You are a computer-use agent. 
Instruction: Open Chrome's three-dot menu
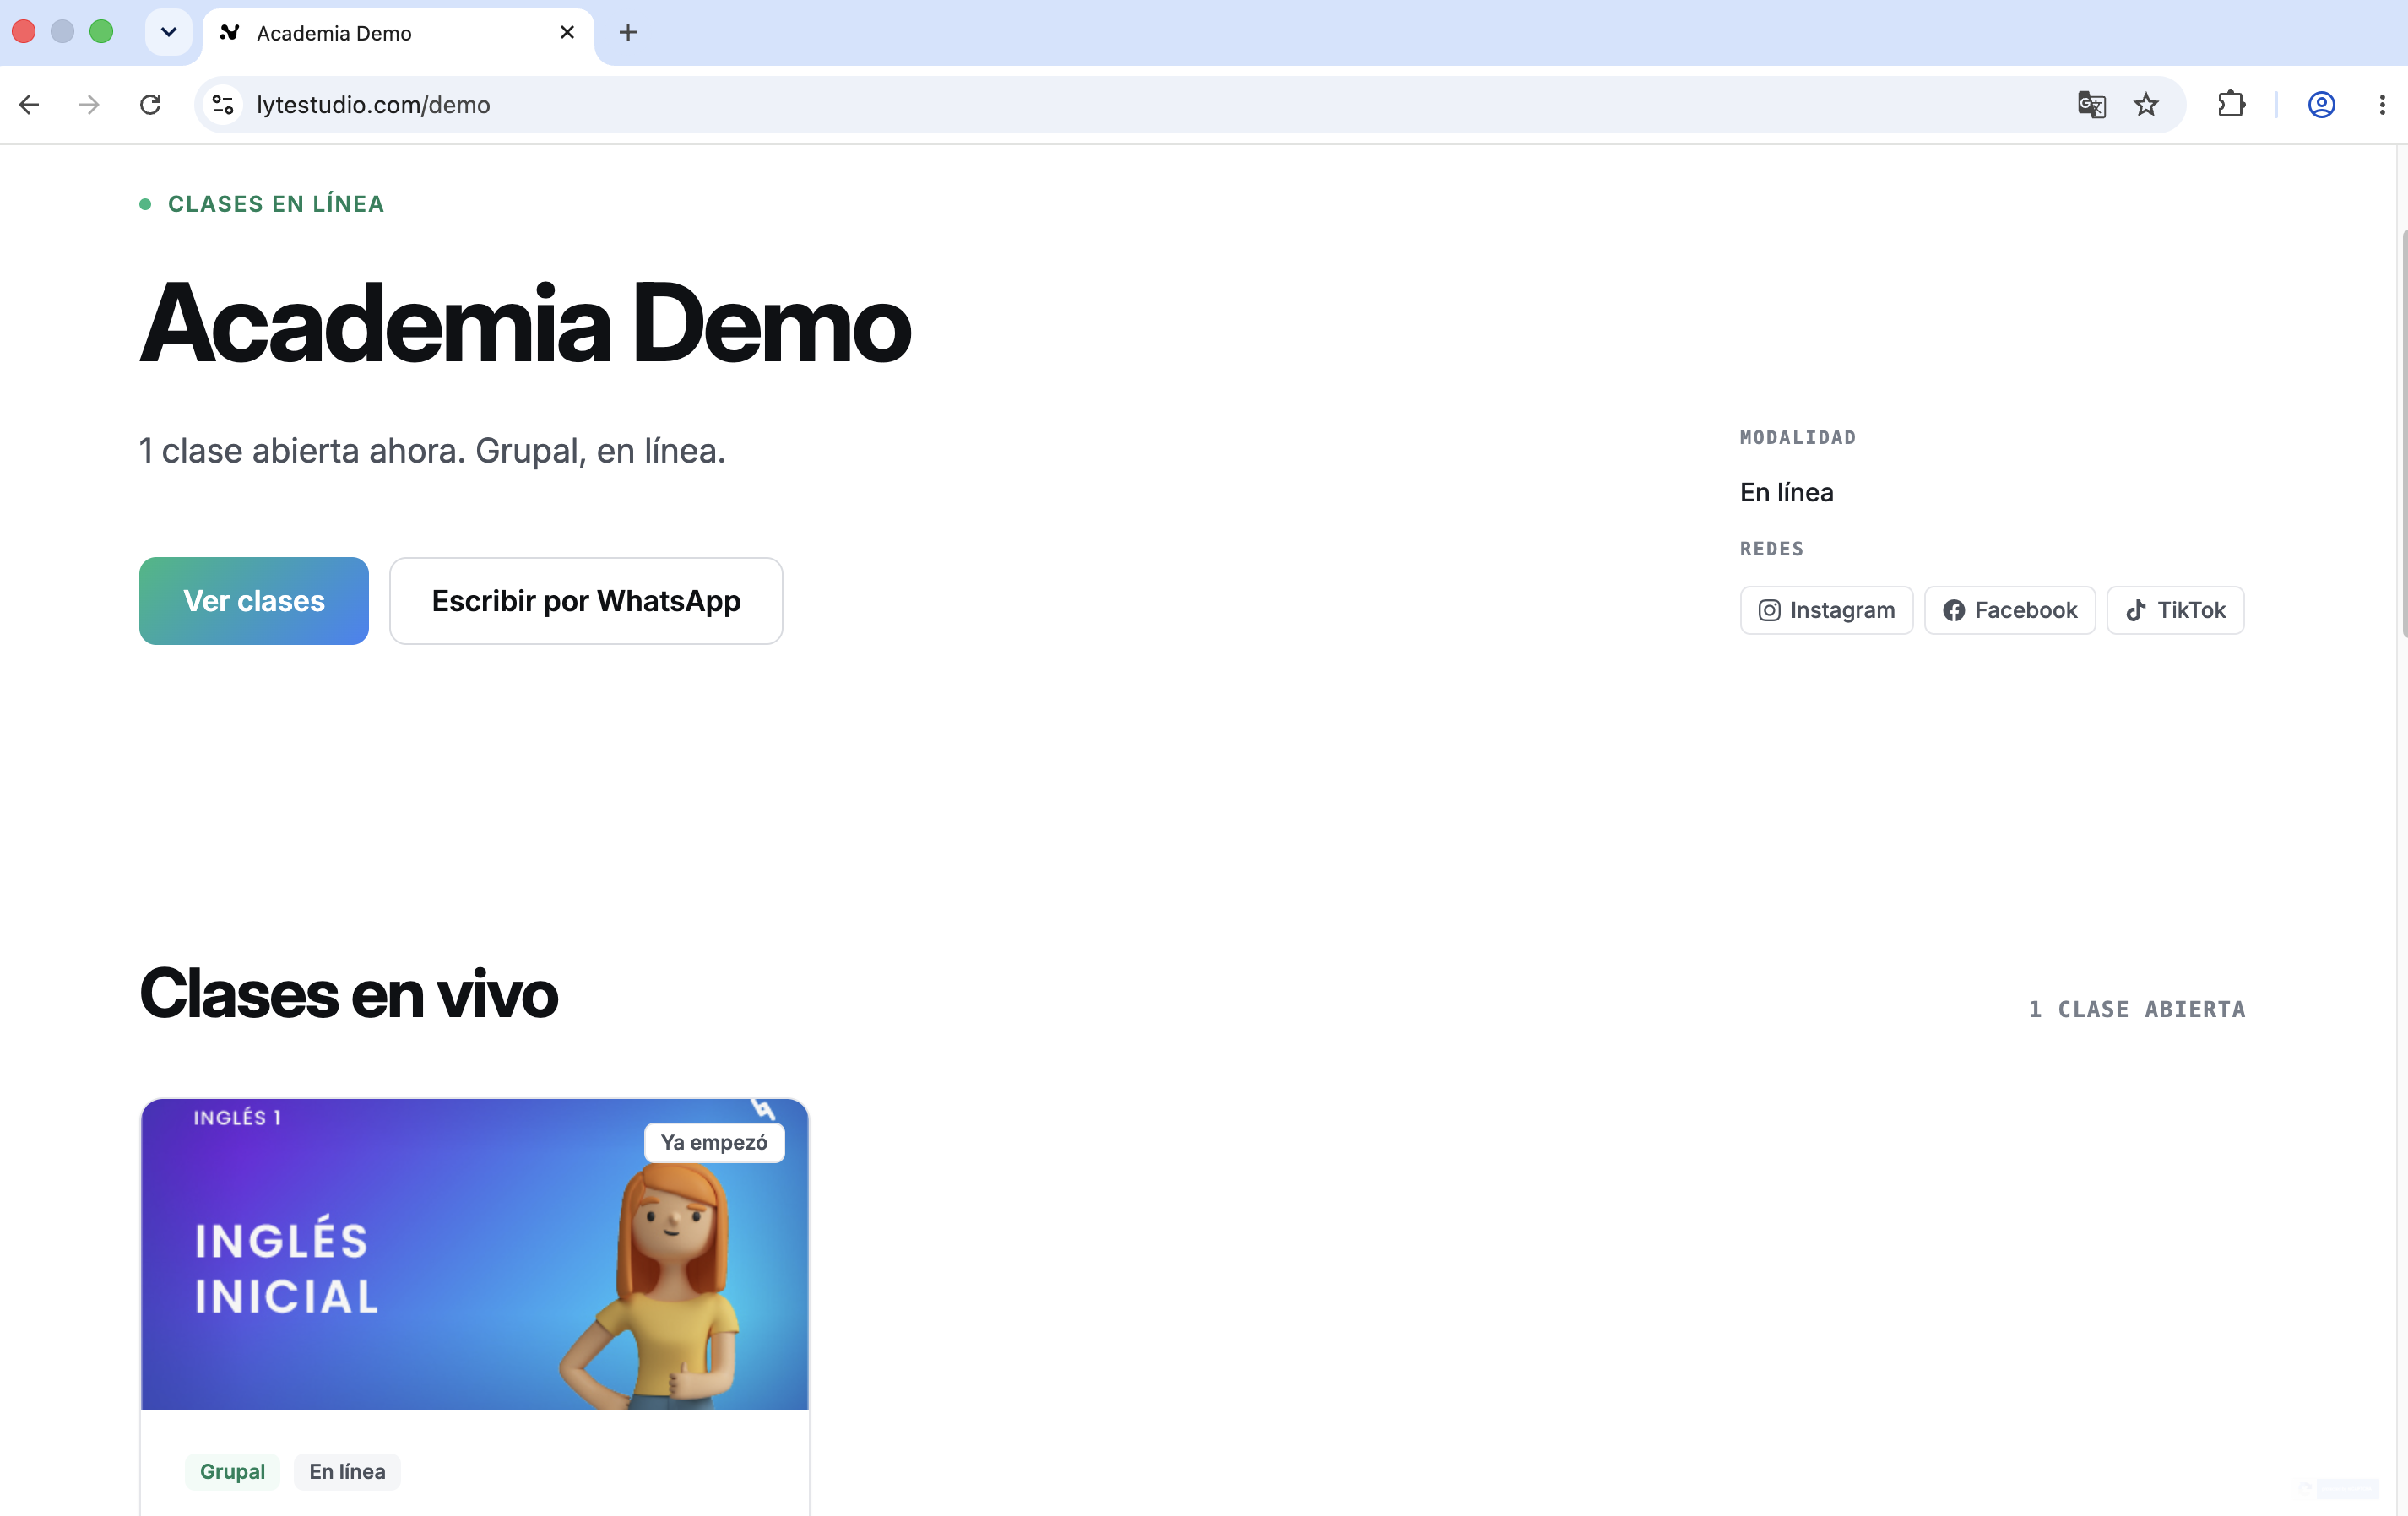pyautogui.click(x=2382, y=104)
